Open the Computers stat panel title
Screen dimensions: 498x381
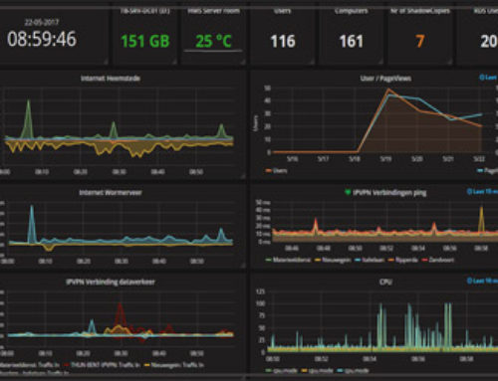pos(351,11)
